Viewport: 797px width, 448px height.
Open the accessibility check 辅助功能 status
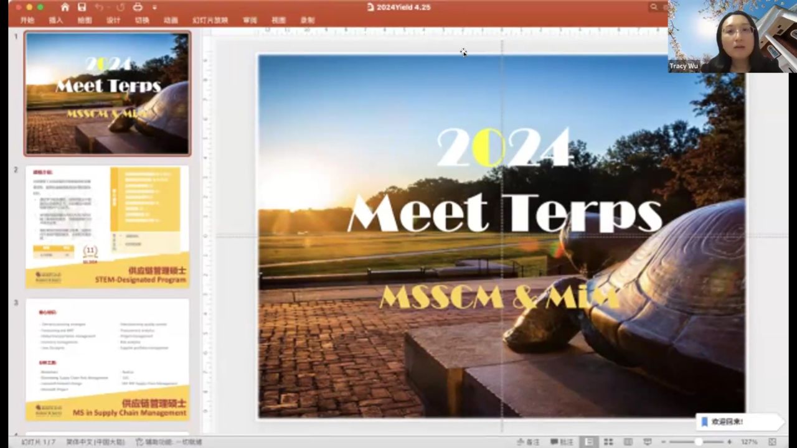169,442
